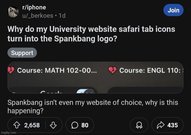
Task: Open the r/iphone subreddit link
Action: [x=34, y=8]
